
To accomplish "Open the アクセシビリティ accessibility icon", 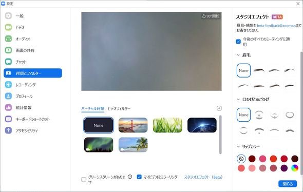I will 8,130.
